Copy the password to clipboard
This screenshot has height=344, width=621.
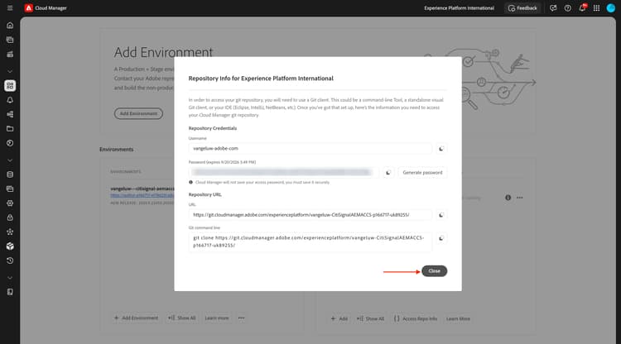click(388, 172)
